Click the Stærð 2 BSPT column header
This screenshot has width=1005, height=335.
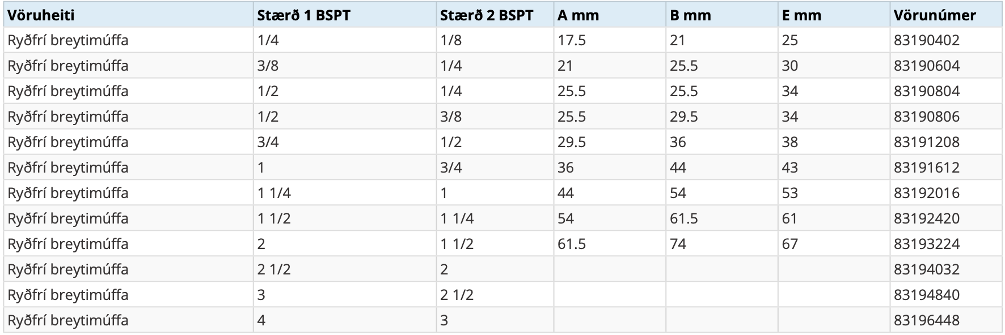[487, 15]
